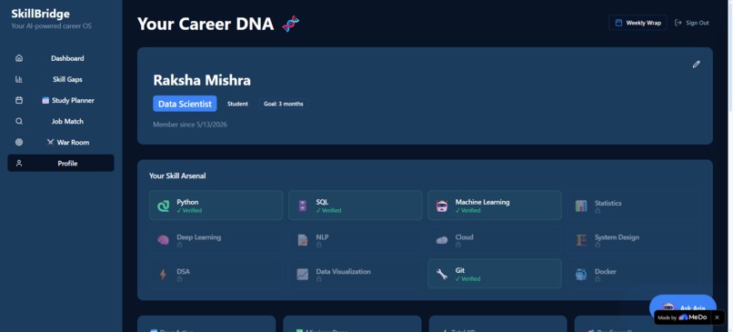
Task: Open the Study Planner section
Action: tap(61, 101)
